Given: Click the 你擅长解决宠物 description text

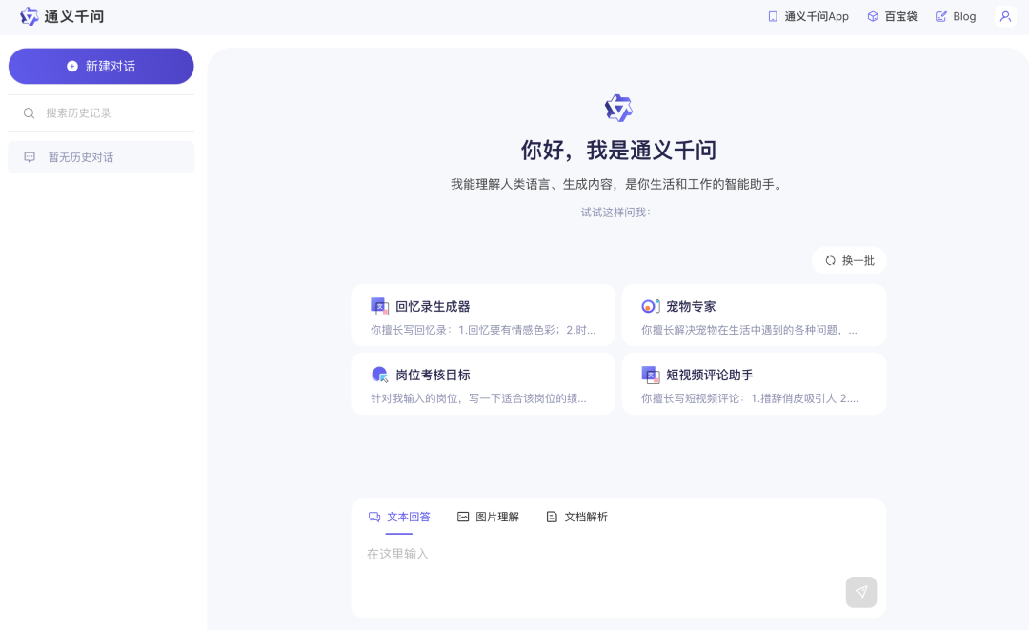Looking at the screenshot, I should pos(750,330).
